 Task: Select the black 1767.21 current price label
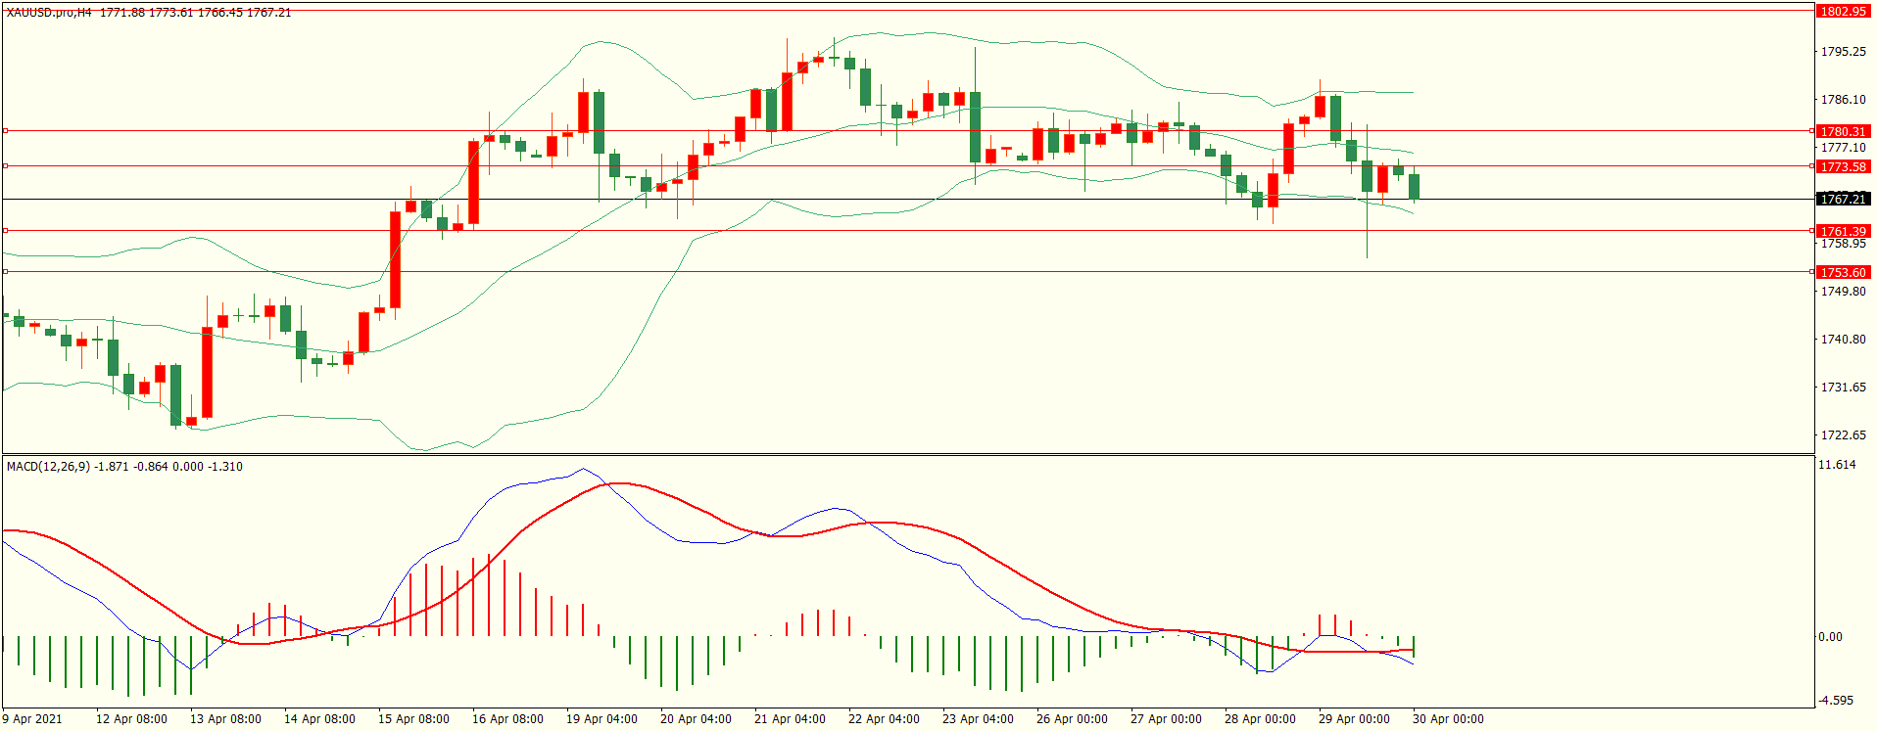pos(1843,200)
